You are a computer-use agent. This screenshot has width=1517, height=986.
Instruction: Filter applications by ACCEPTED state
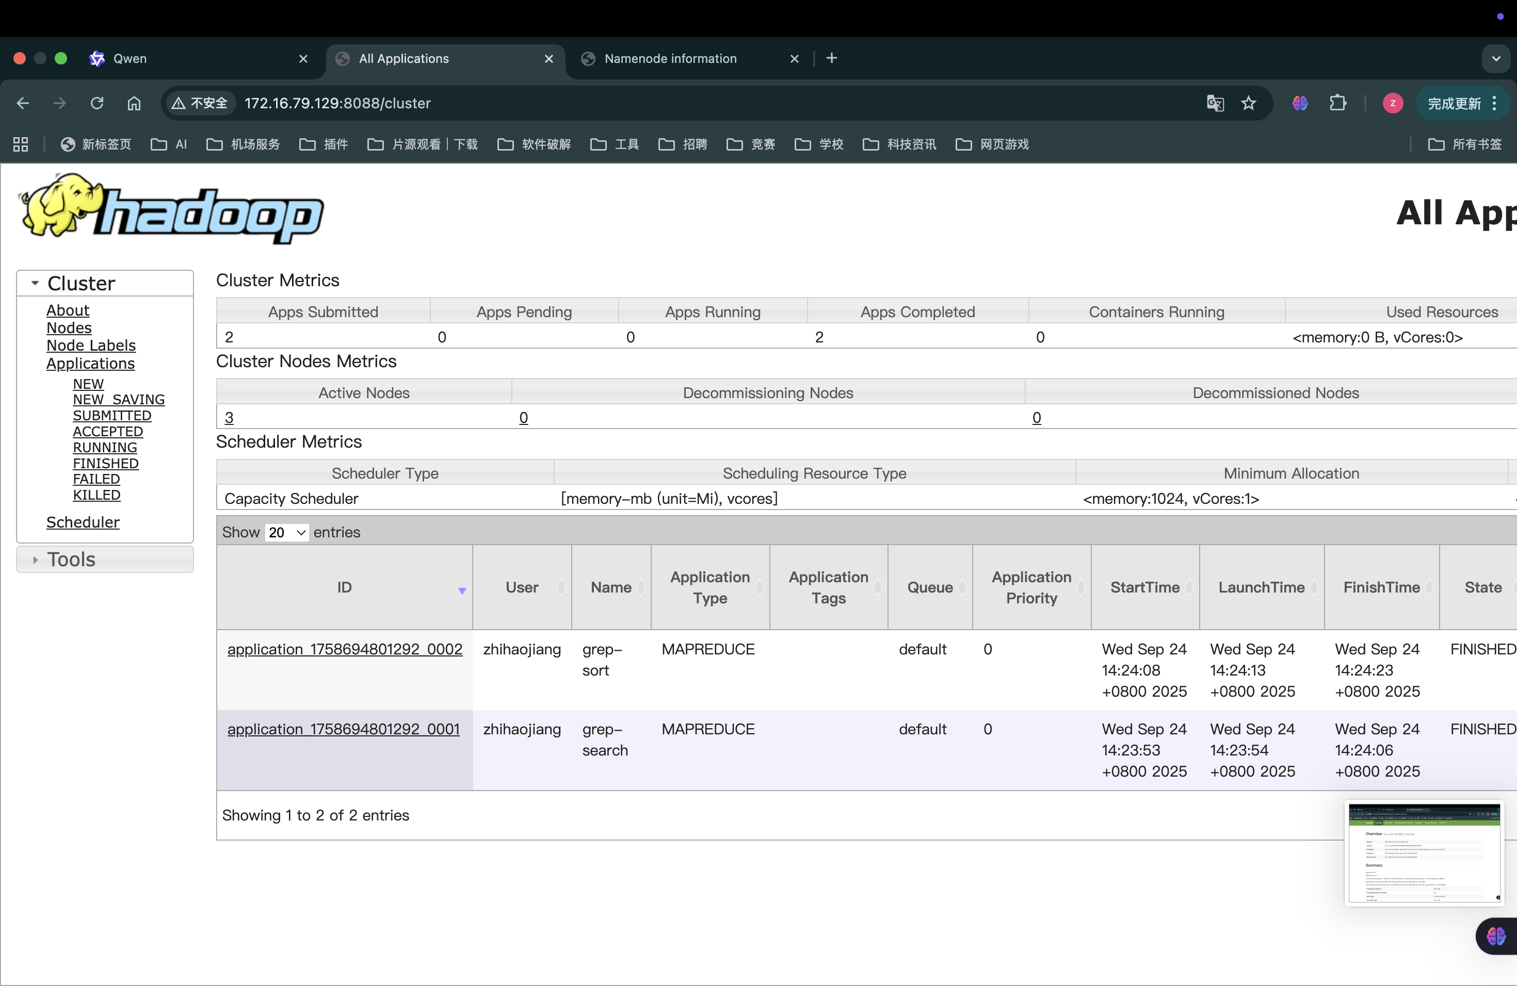[x=108, y=431]
